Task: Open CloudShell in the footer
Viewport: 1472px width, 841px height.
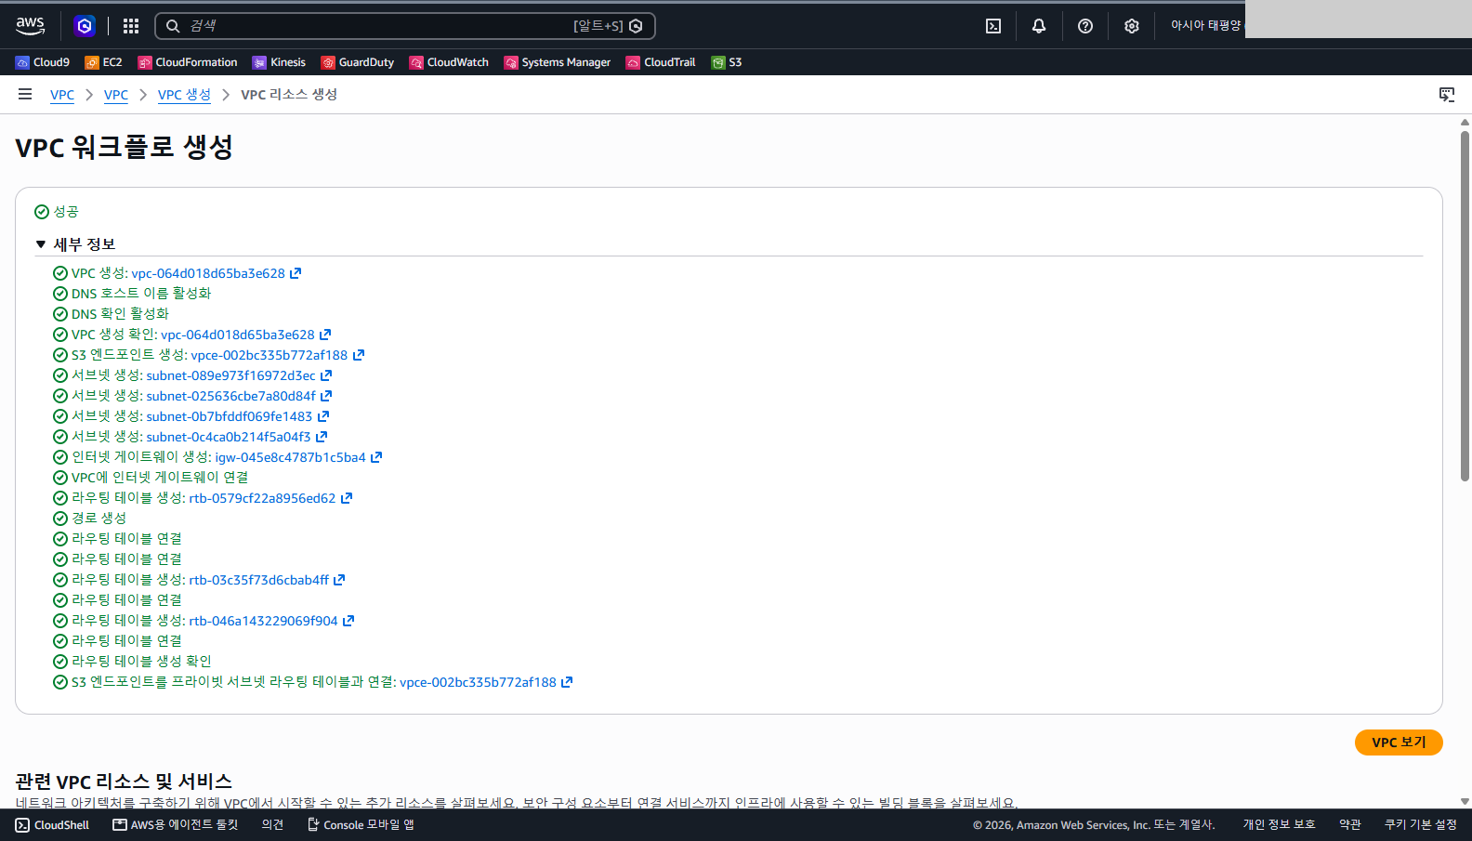Action: pos(53,825)
